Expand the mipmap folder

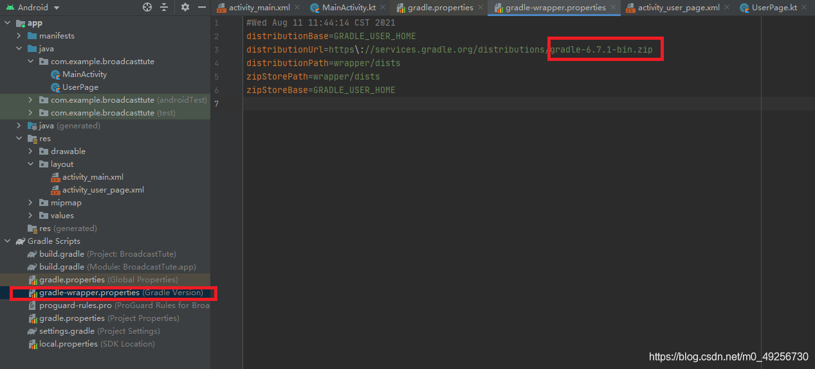31,203
